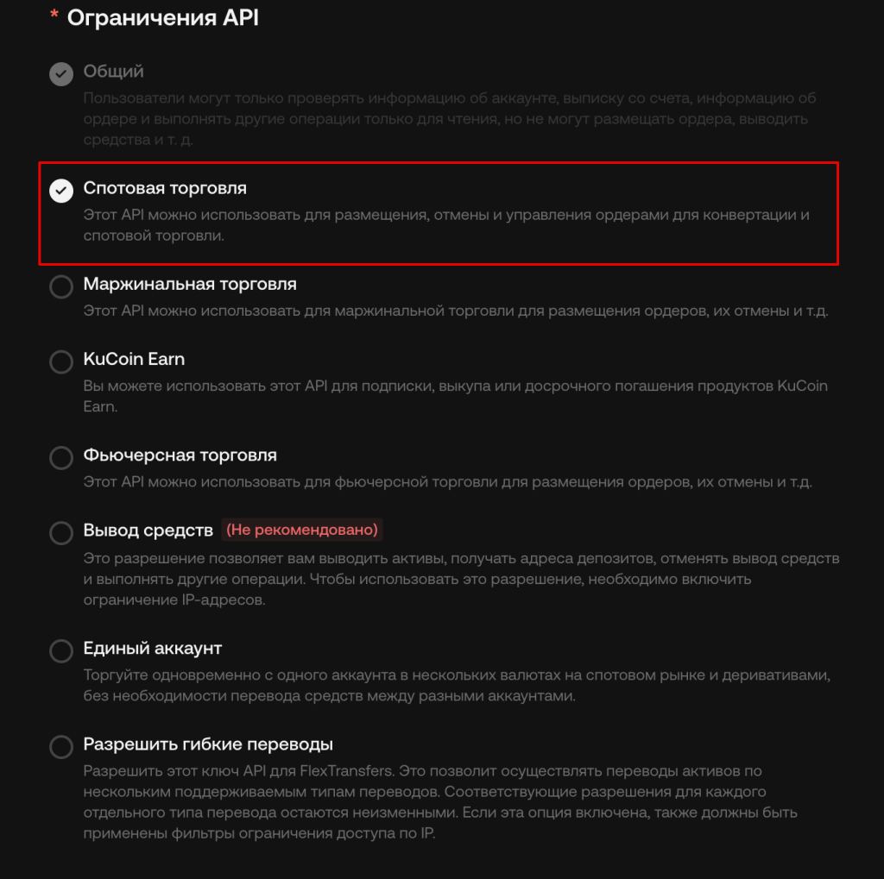The image size is (884, 879).
Task: Click the red Не рекомендовано badge
Action: point(302,530)
